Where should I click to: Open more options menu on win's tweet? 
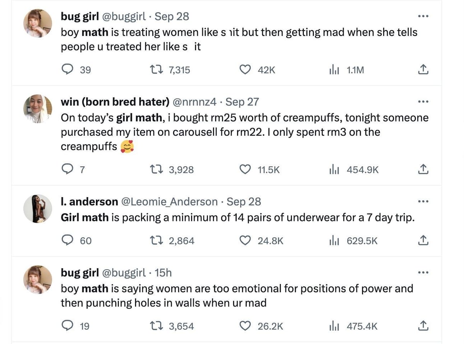point(423,101)
